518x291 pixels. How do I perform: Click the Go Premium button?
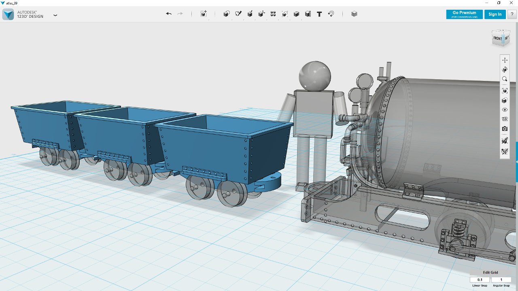click(x=464, y=14)
